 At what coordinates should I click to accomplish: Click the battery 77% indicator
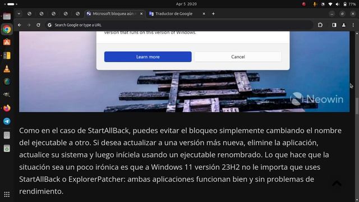pyautogui.click(x=349, y=4)
